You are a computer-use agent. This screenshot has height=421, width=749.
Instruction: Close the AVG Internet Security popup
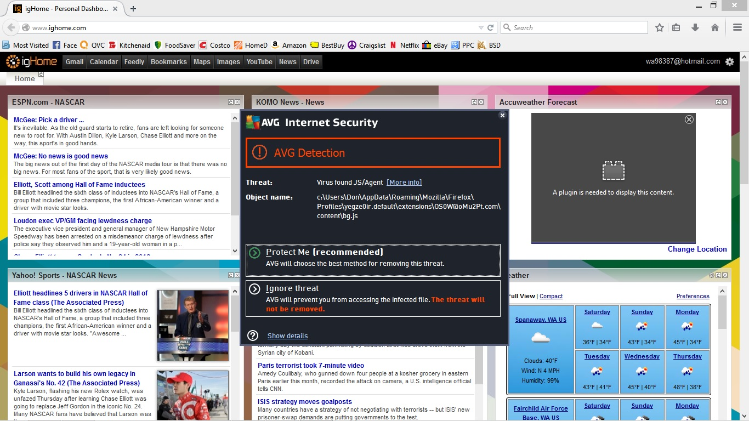pyautogui.click(x=502, y=115)
